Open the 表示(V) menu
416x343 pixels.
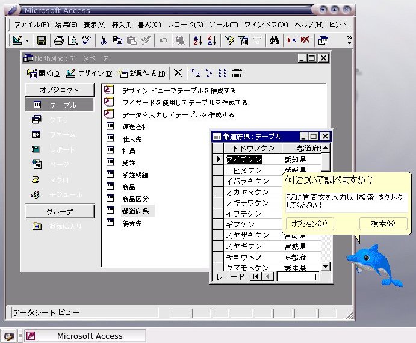pos(95,25)
